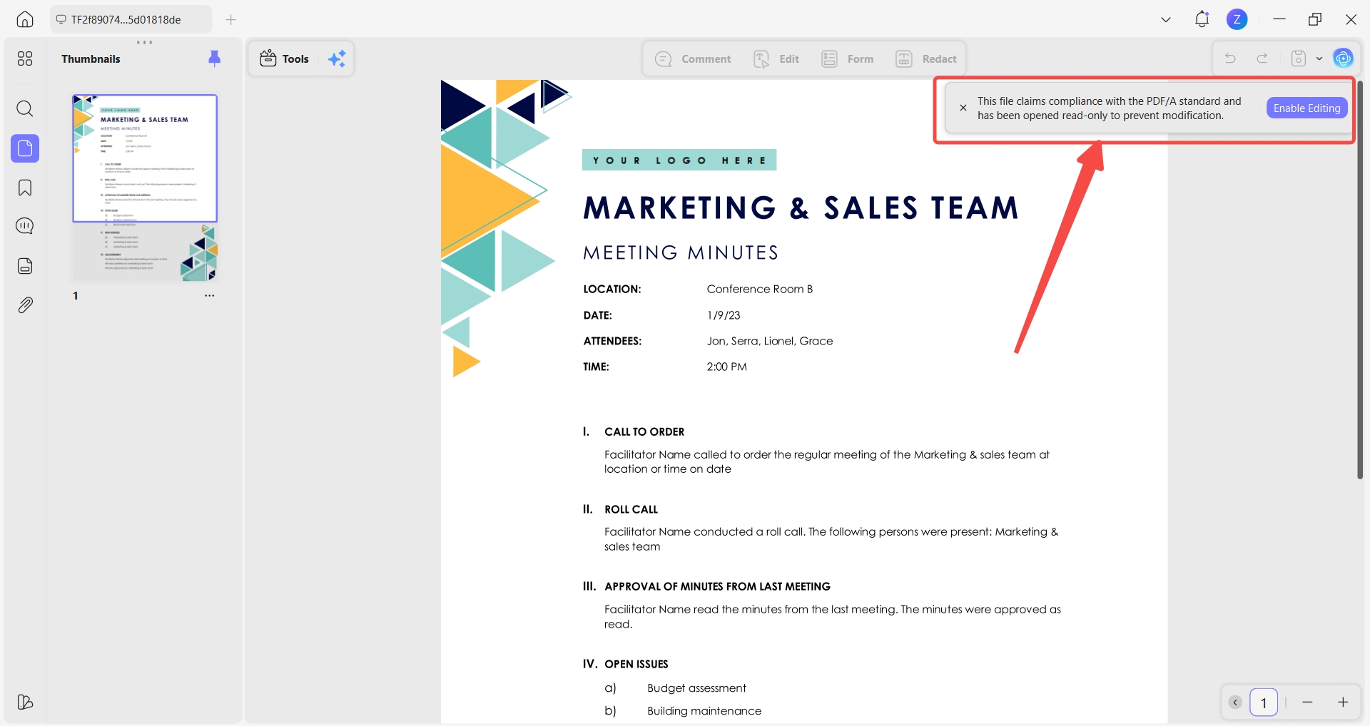
Task: Go to the home icon
Action: click(25, 19)
